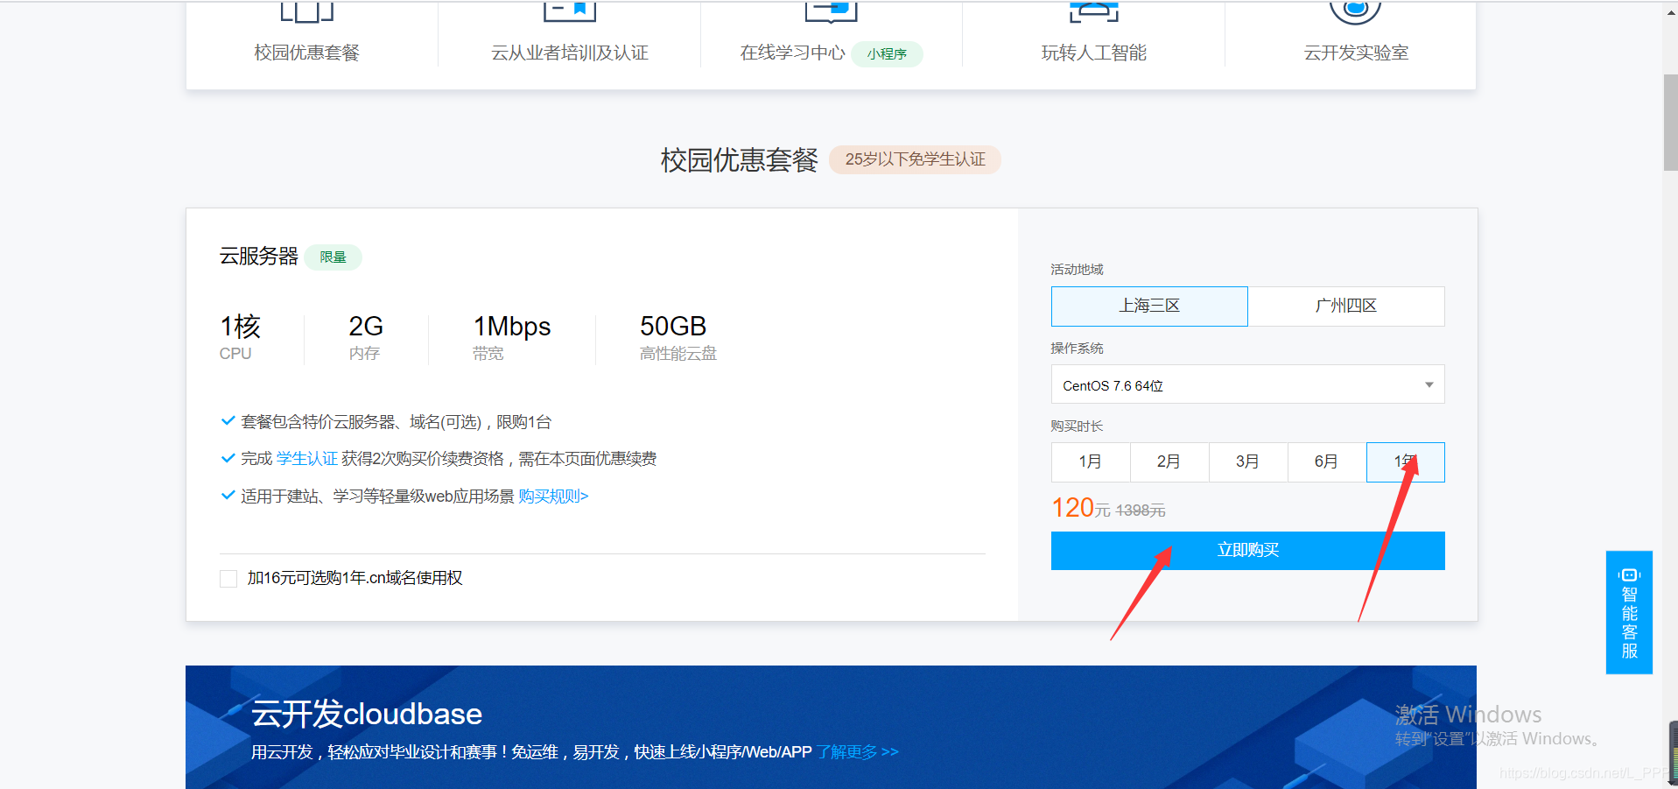Image resolution: width=1678 pixels, height=789 pixels.
Task: Select the 1月 purchase duration
Action: pos(1090,461)
